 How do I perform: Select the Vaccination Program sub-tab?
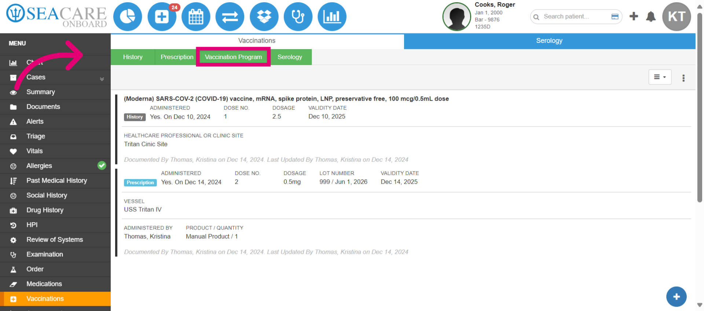[233, 57]
